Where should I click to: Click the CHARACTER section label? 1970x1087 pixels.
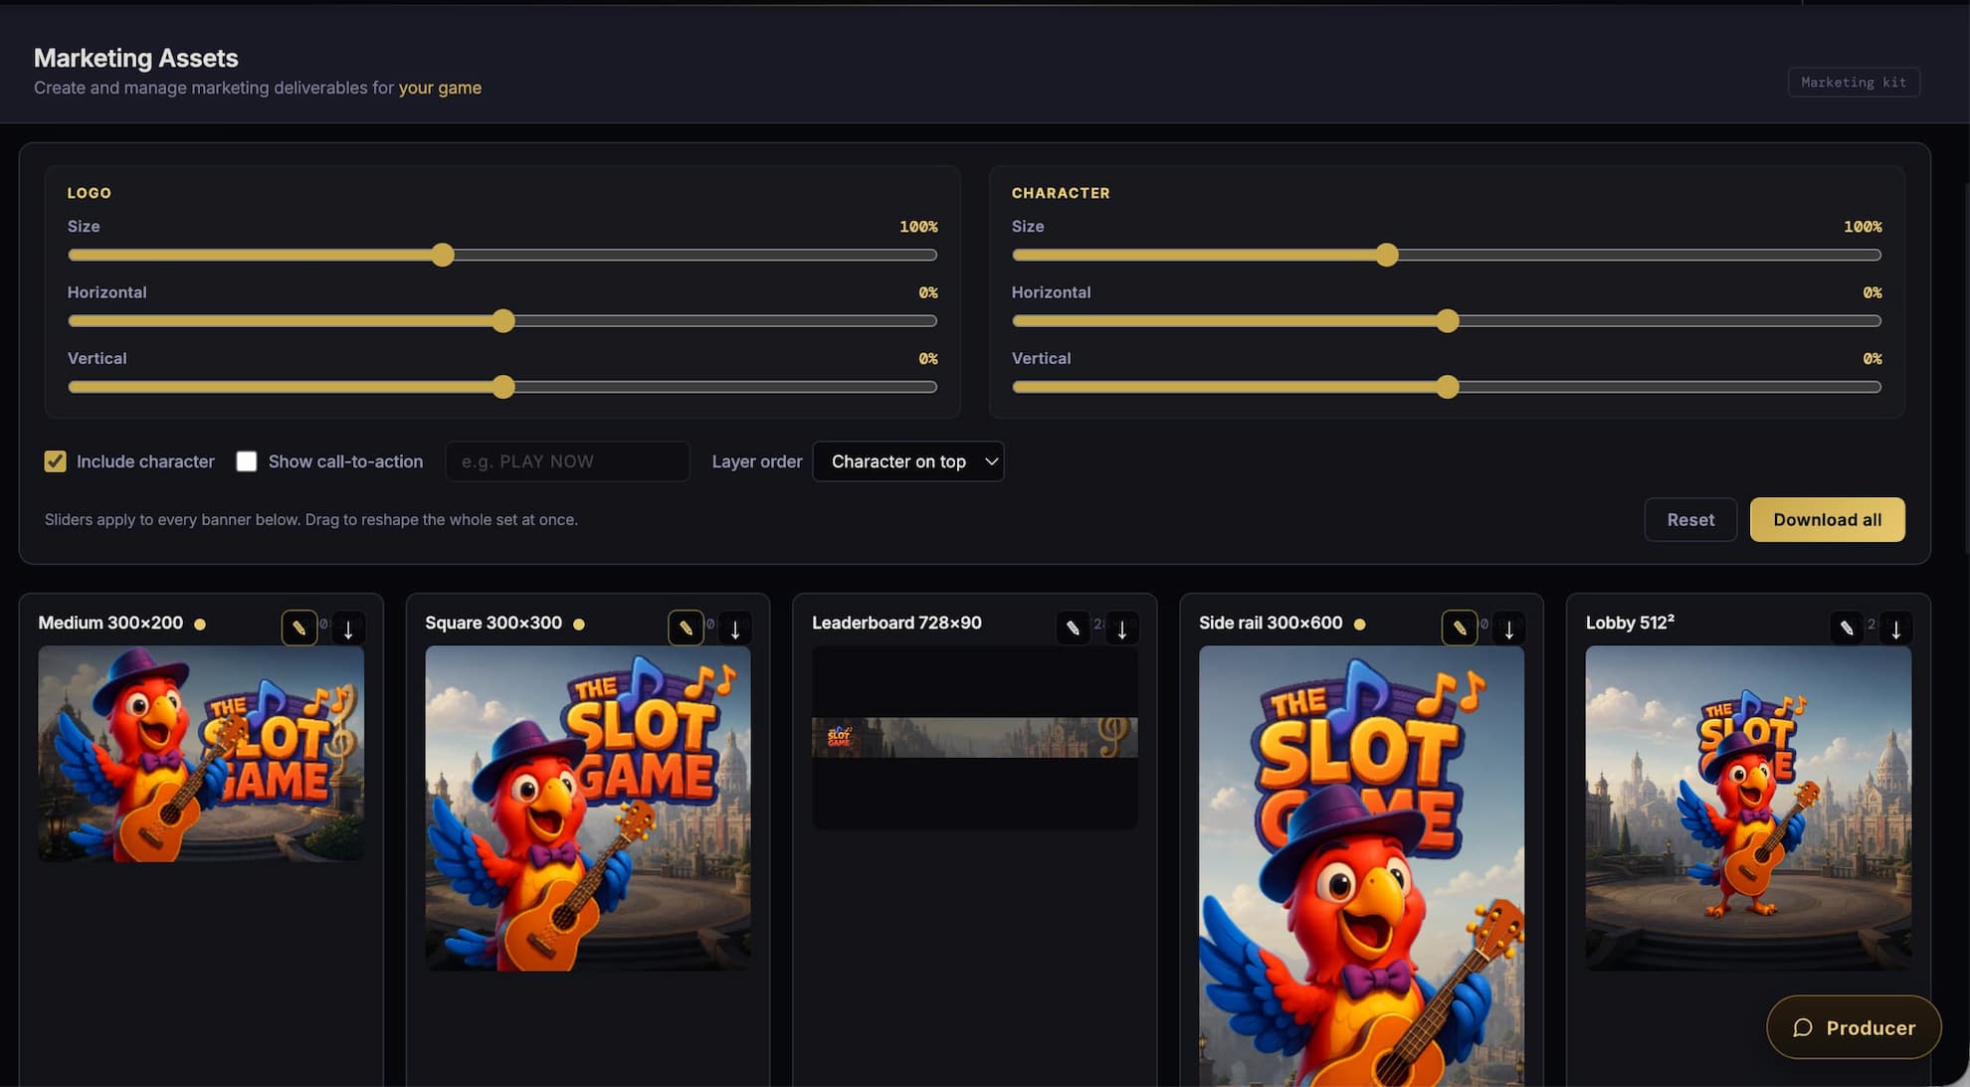click(x=1061, y=193)
